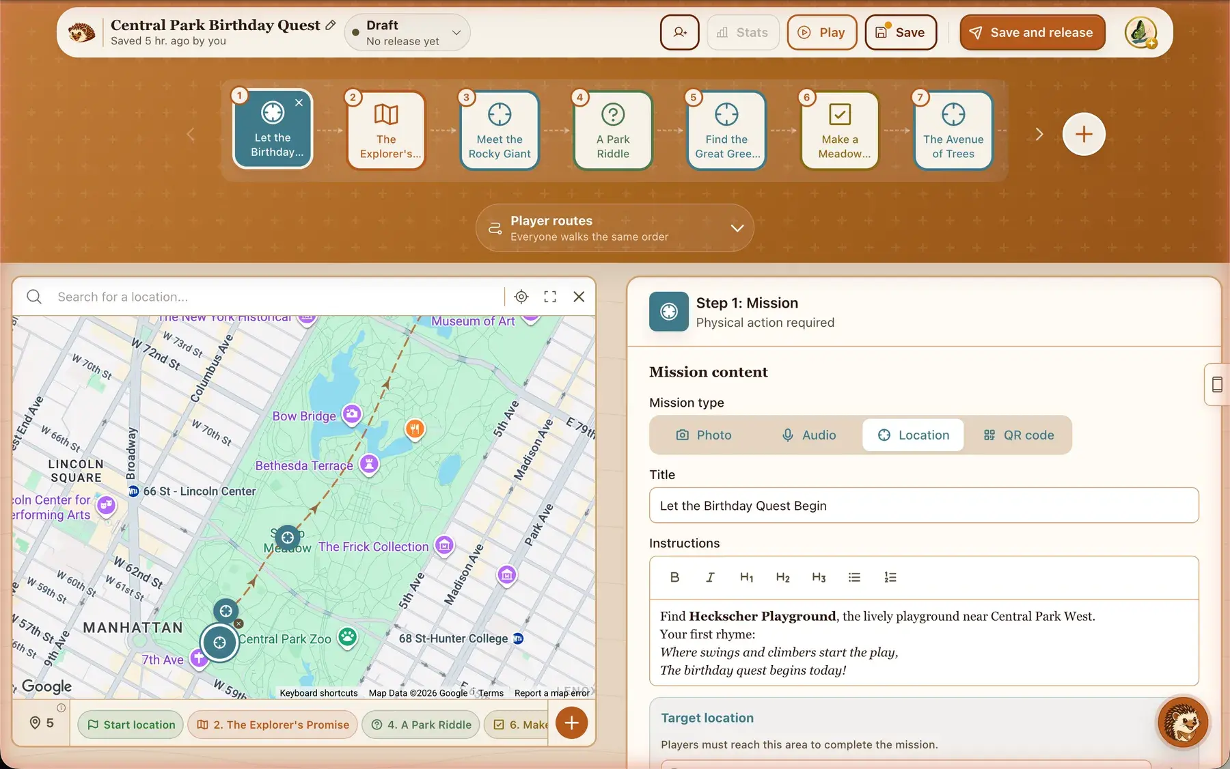
Task: Click the mission Title input field
Action: pyautogui.click(x=924, y=506)
